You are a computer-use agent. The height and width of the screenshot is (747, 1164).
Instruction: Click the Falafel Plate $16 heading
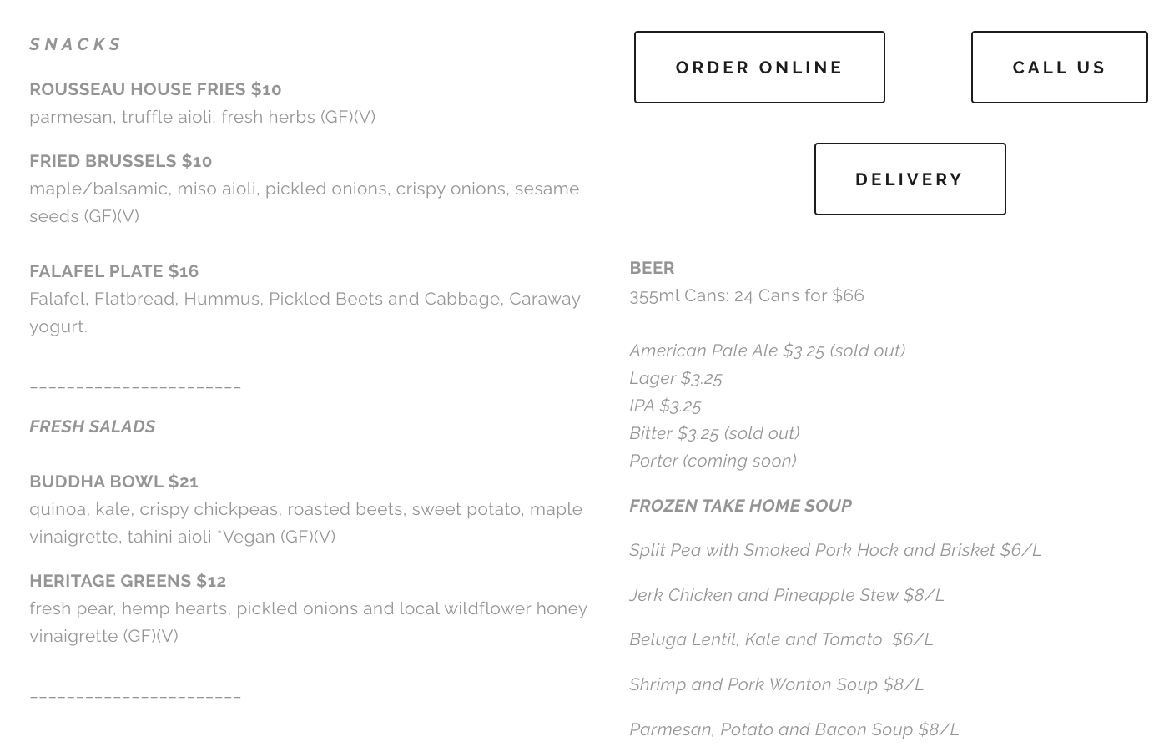114,271
